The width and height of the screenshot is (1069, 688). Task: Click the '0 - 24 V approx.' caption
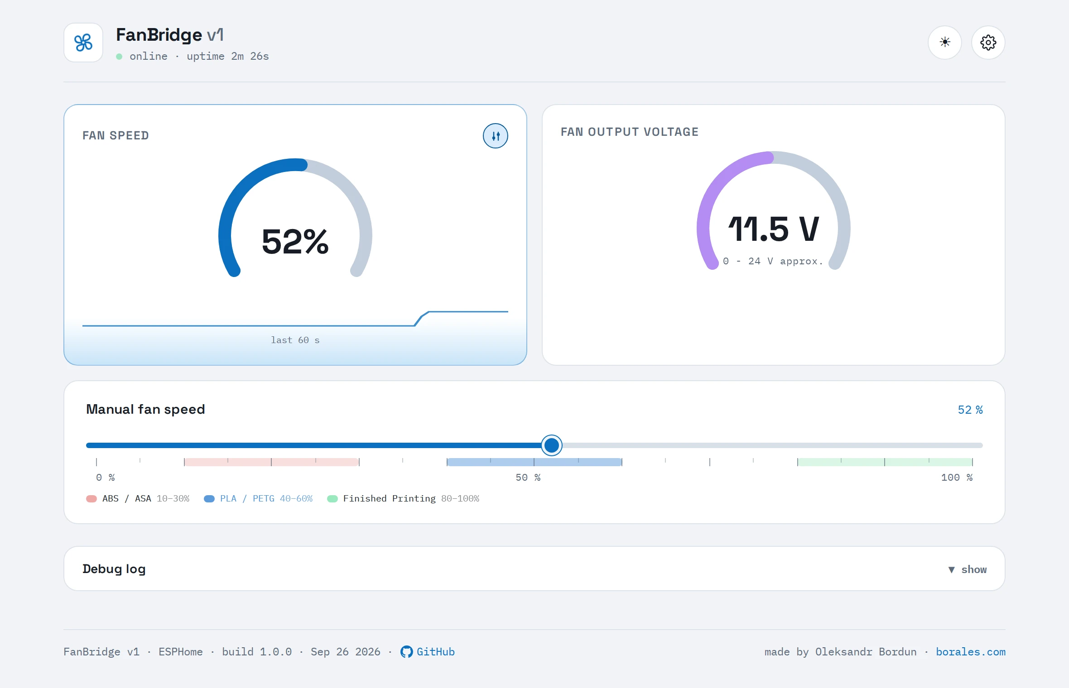click(773, 262)
